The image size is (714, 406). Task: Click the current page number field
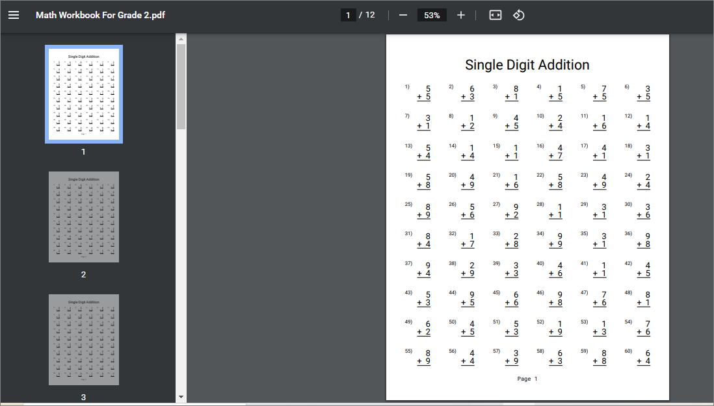(349, 15)
